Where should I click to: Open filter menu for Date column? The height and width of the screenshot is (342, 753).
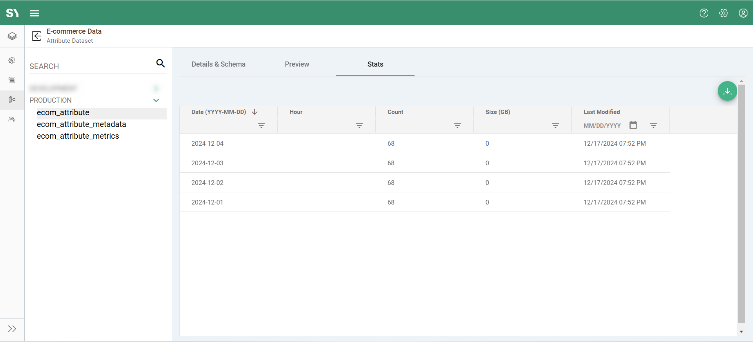(x=261, y=125)
